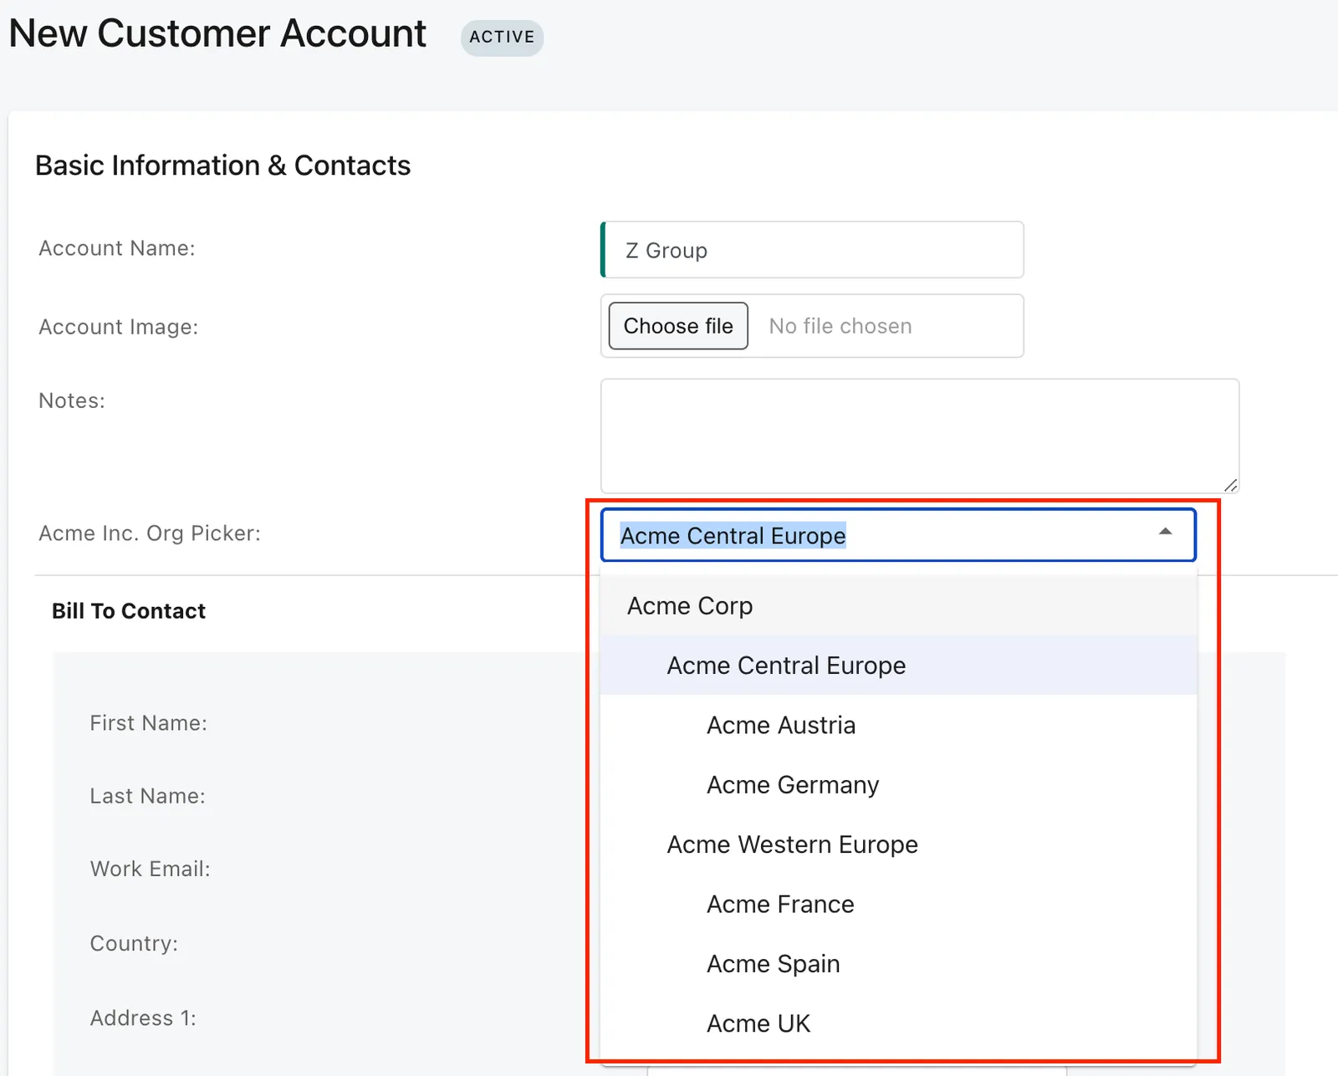Click into the Notes text area

coord(920,436)
